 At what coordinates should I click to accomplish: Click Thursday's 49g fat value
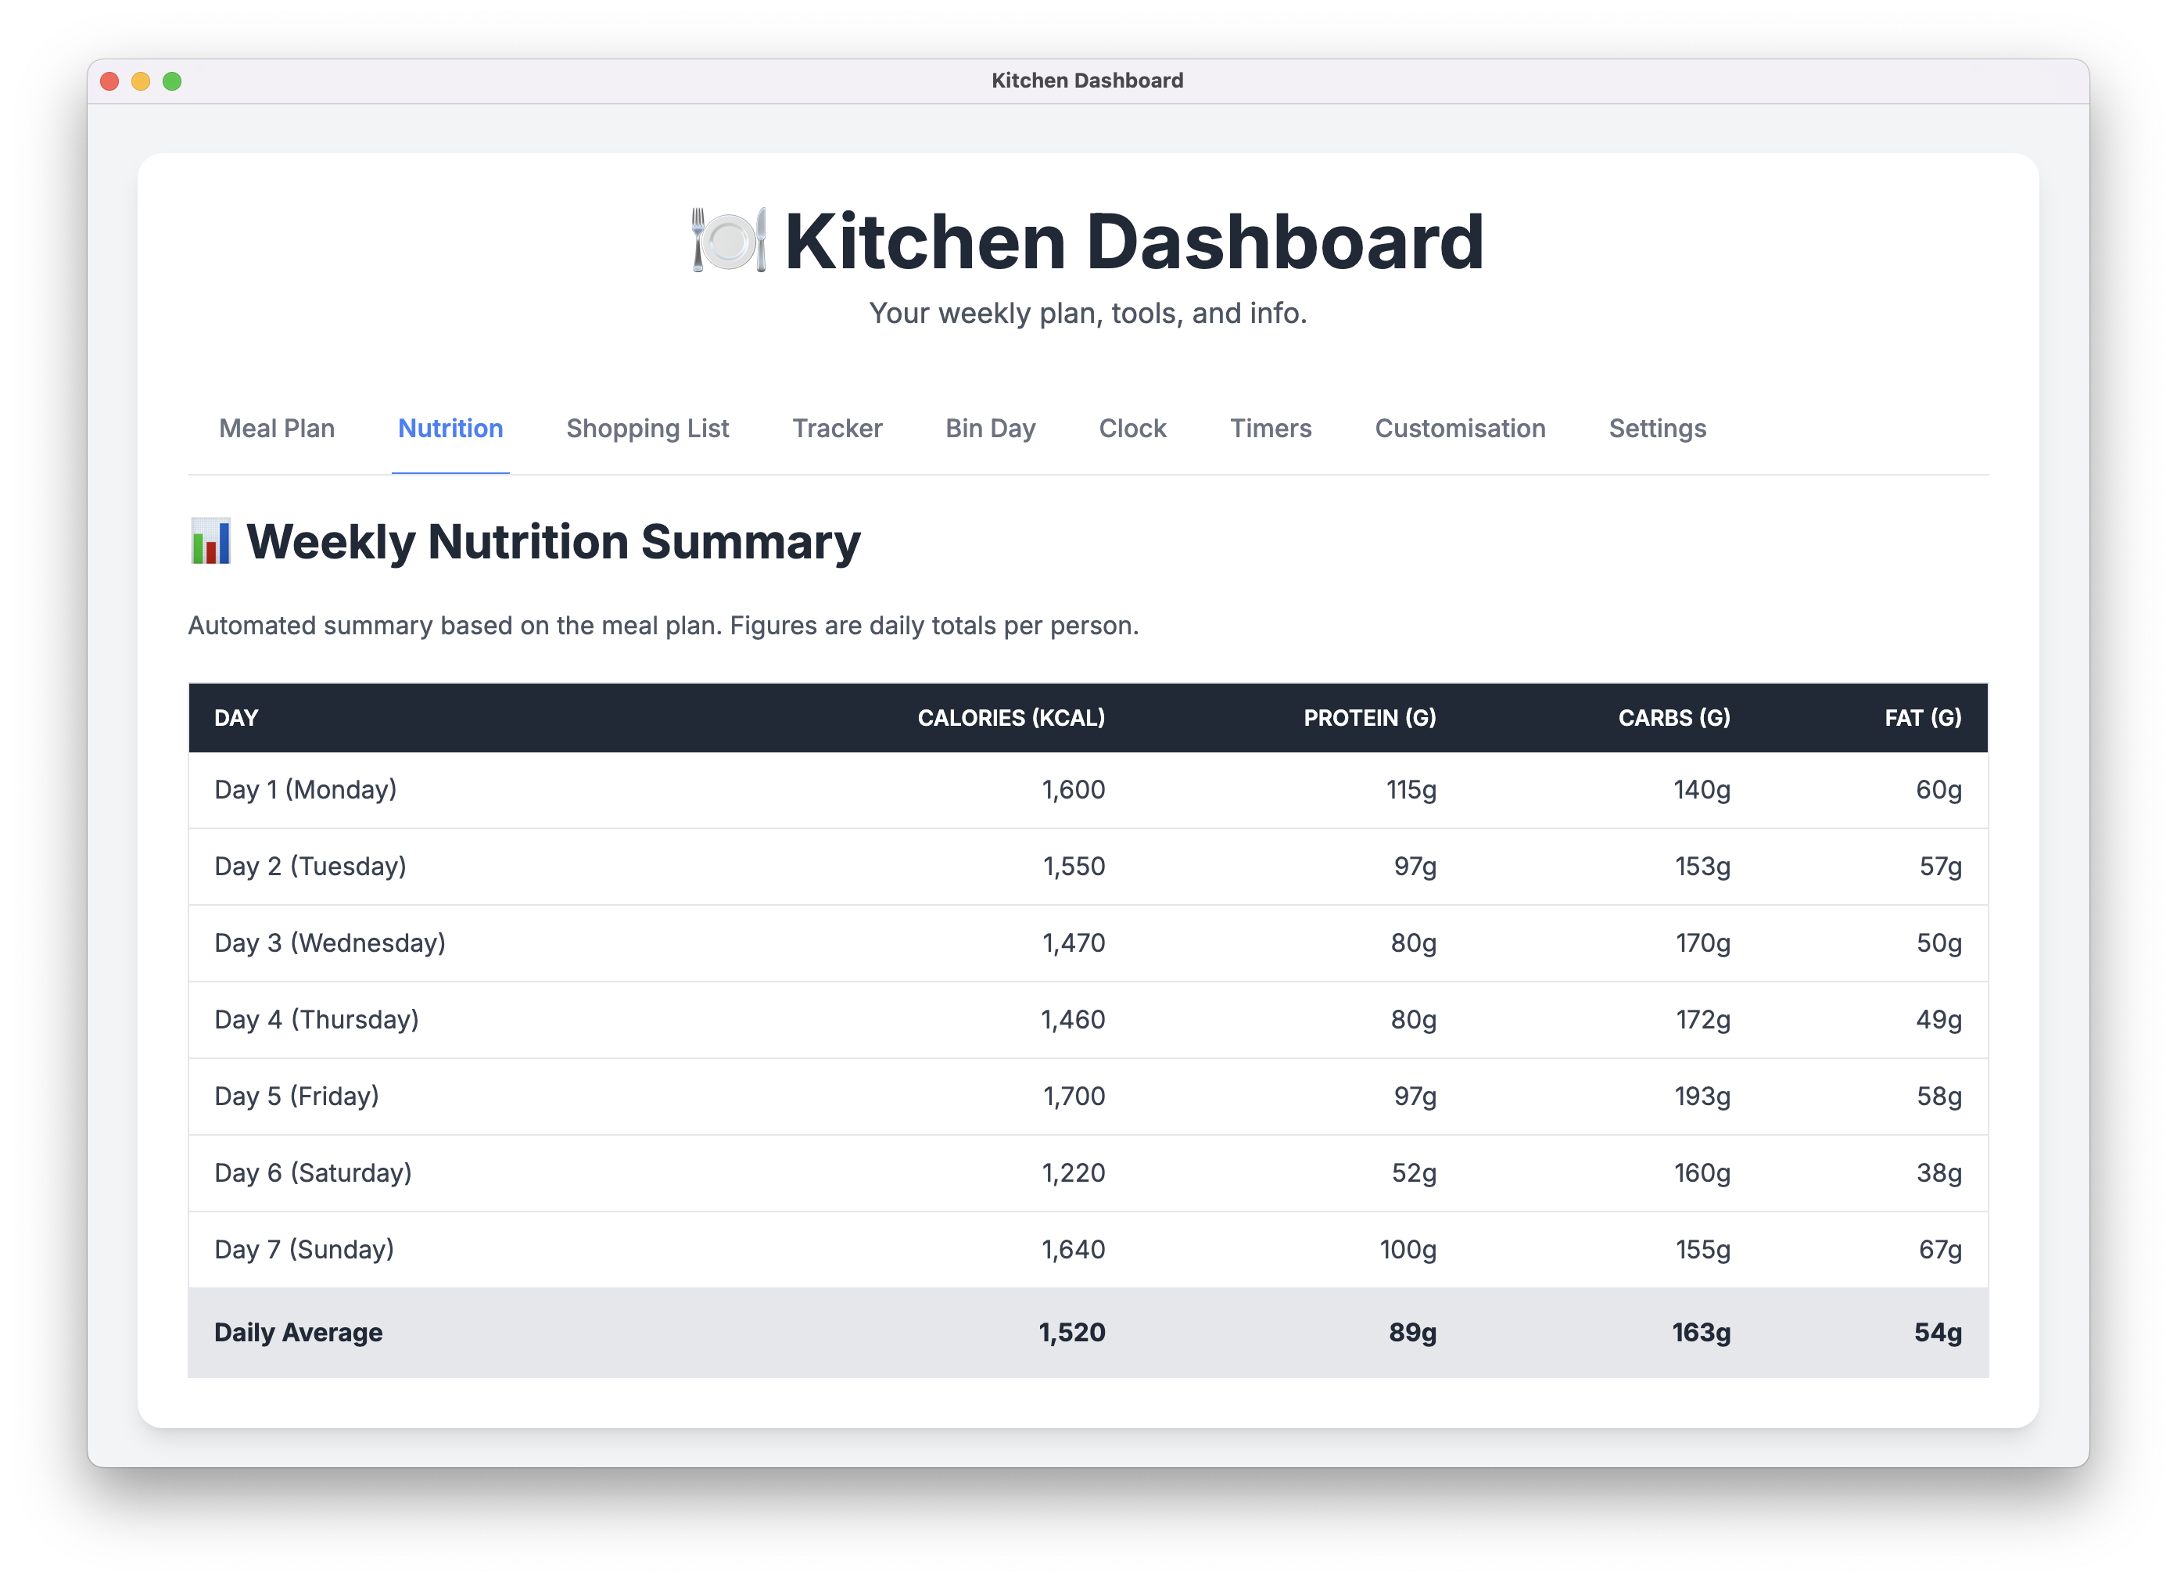[x=1939, y=1021]
